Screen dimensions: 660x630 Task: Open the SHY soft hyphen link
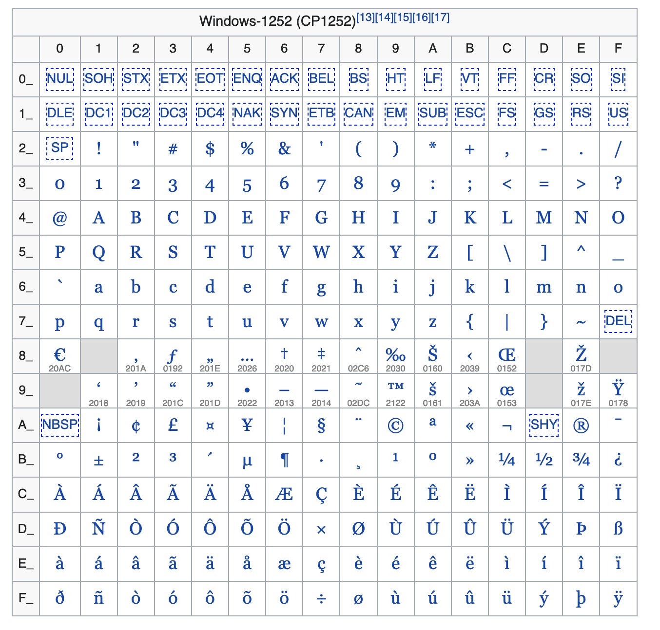[x=544, y=425]
